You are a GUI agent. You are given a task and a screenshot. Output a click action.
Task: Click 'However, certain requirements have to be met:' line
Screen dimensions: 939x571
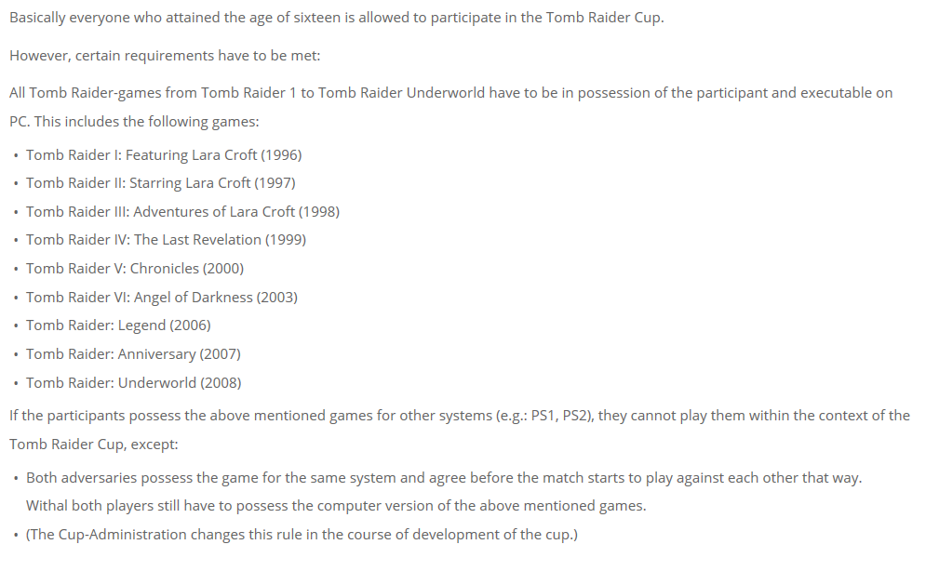click(165, 56)
